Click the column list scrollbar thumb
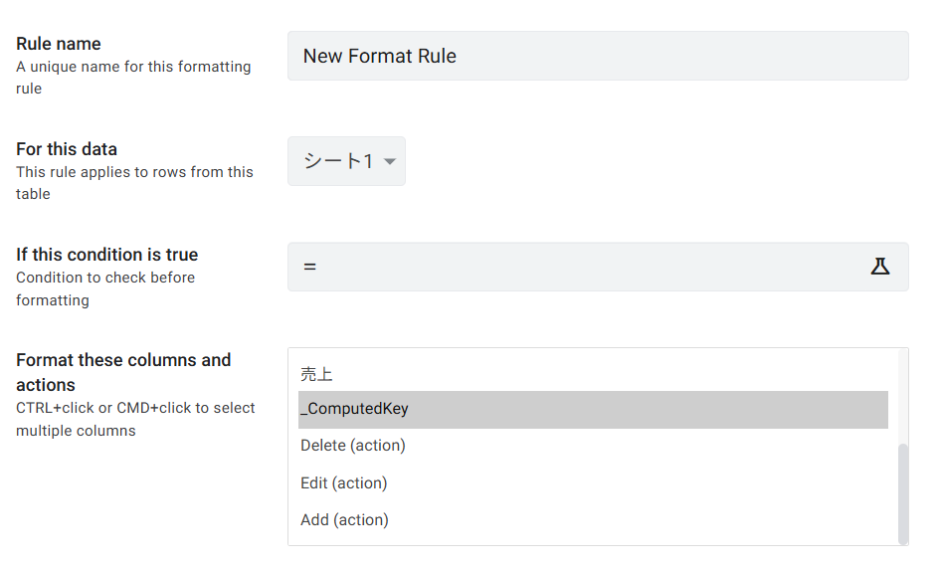Viewport: 939px width, 569px height. pyautogui.click(x=903, y=492)
